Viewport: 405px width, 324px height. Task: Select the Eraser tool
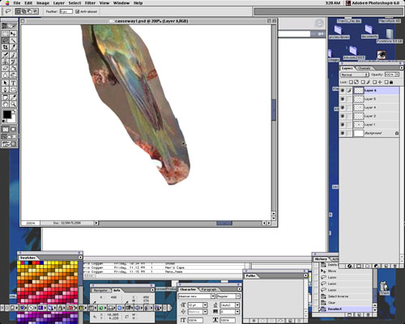tap(5, 68)
